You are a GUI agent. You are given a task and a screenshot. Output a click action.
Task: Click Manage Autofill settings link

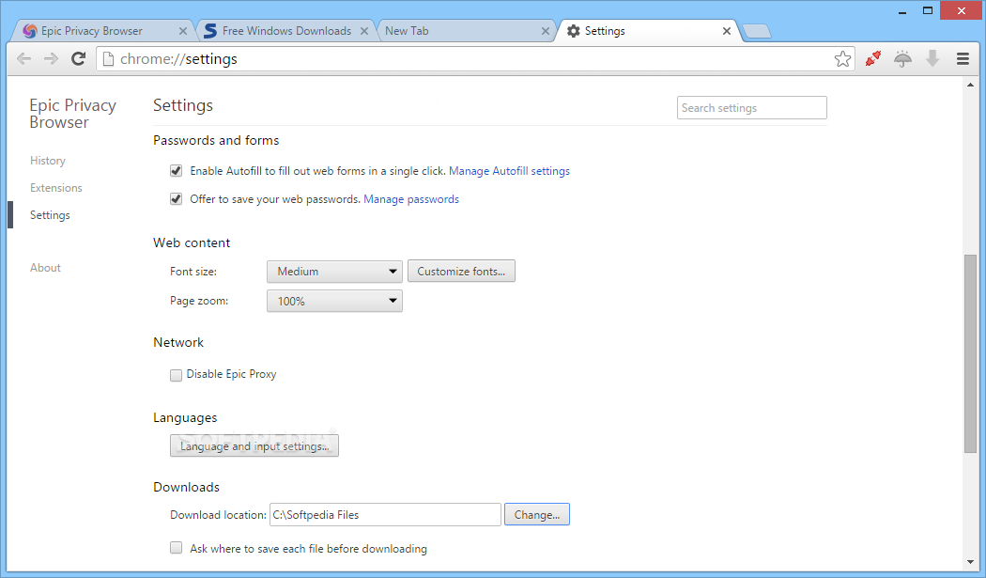coord(509,171)
